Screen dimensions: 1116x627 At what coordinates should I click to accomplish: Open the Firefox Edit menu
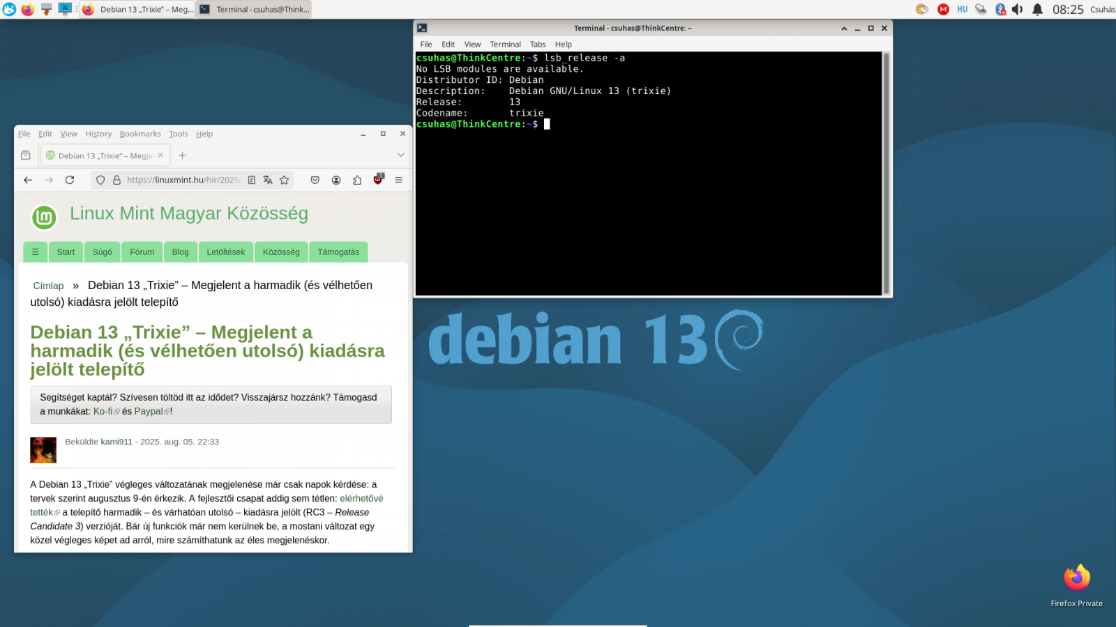[x=45, y=134]
